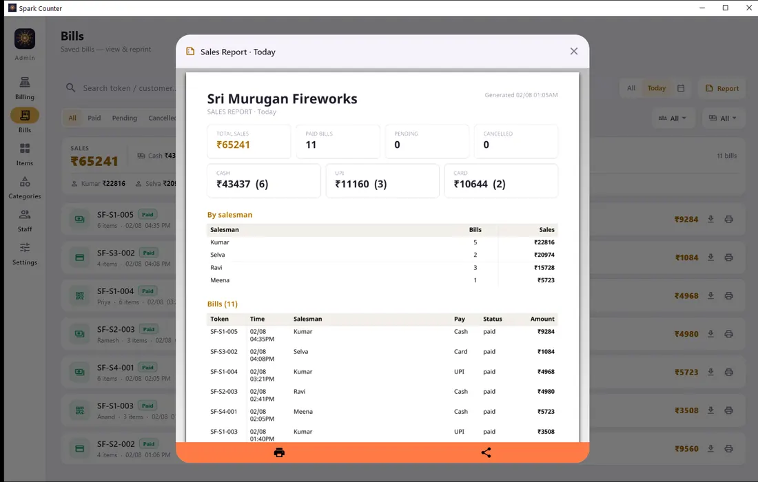Screen dimensions: 758x482
Task: Open the salesman filter dropdown
Action: pos(673,118)
